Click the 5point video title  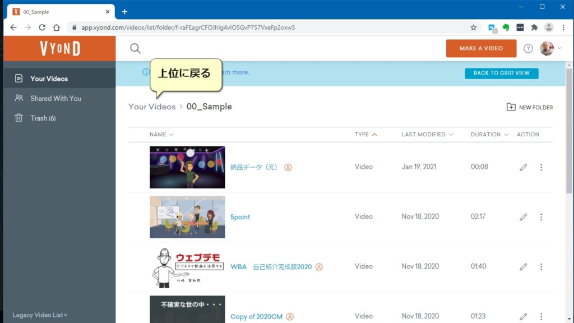pyautogui.click(x=240, y=217)
